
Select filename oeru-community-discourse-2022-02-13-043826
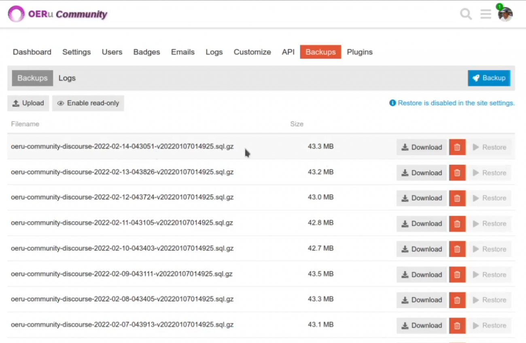point(122,172)
